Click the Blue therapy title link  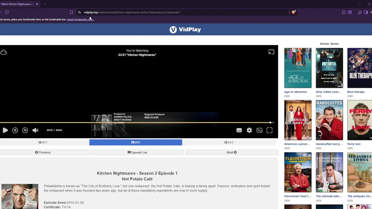[x=356, y=92]
